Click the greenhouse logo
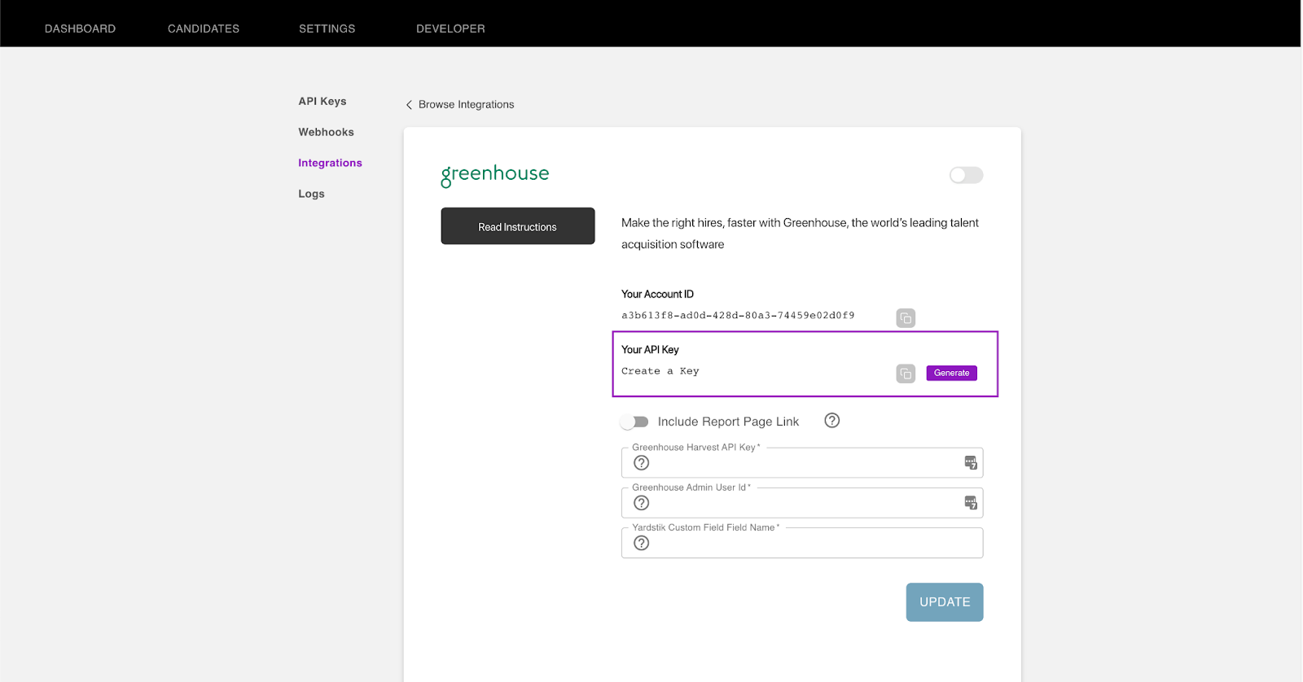The image size is (1303, 682). (x=495, y=175)
